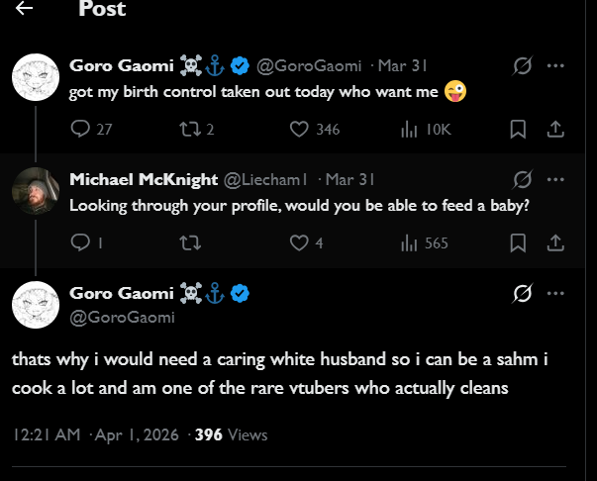
Task: Like the post with 346 likes
Action: coord(300,130)
